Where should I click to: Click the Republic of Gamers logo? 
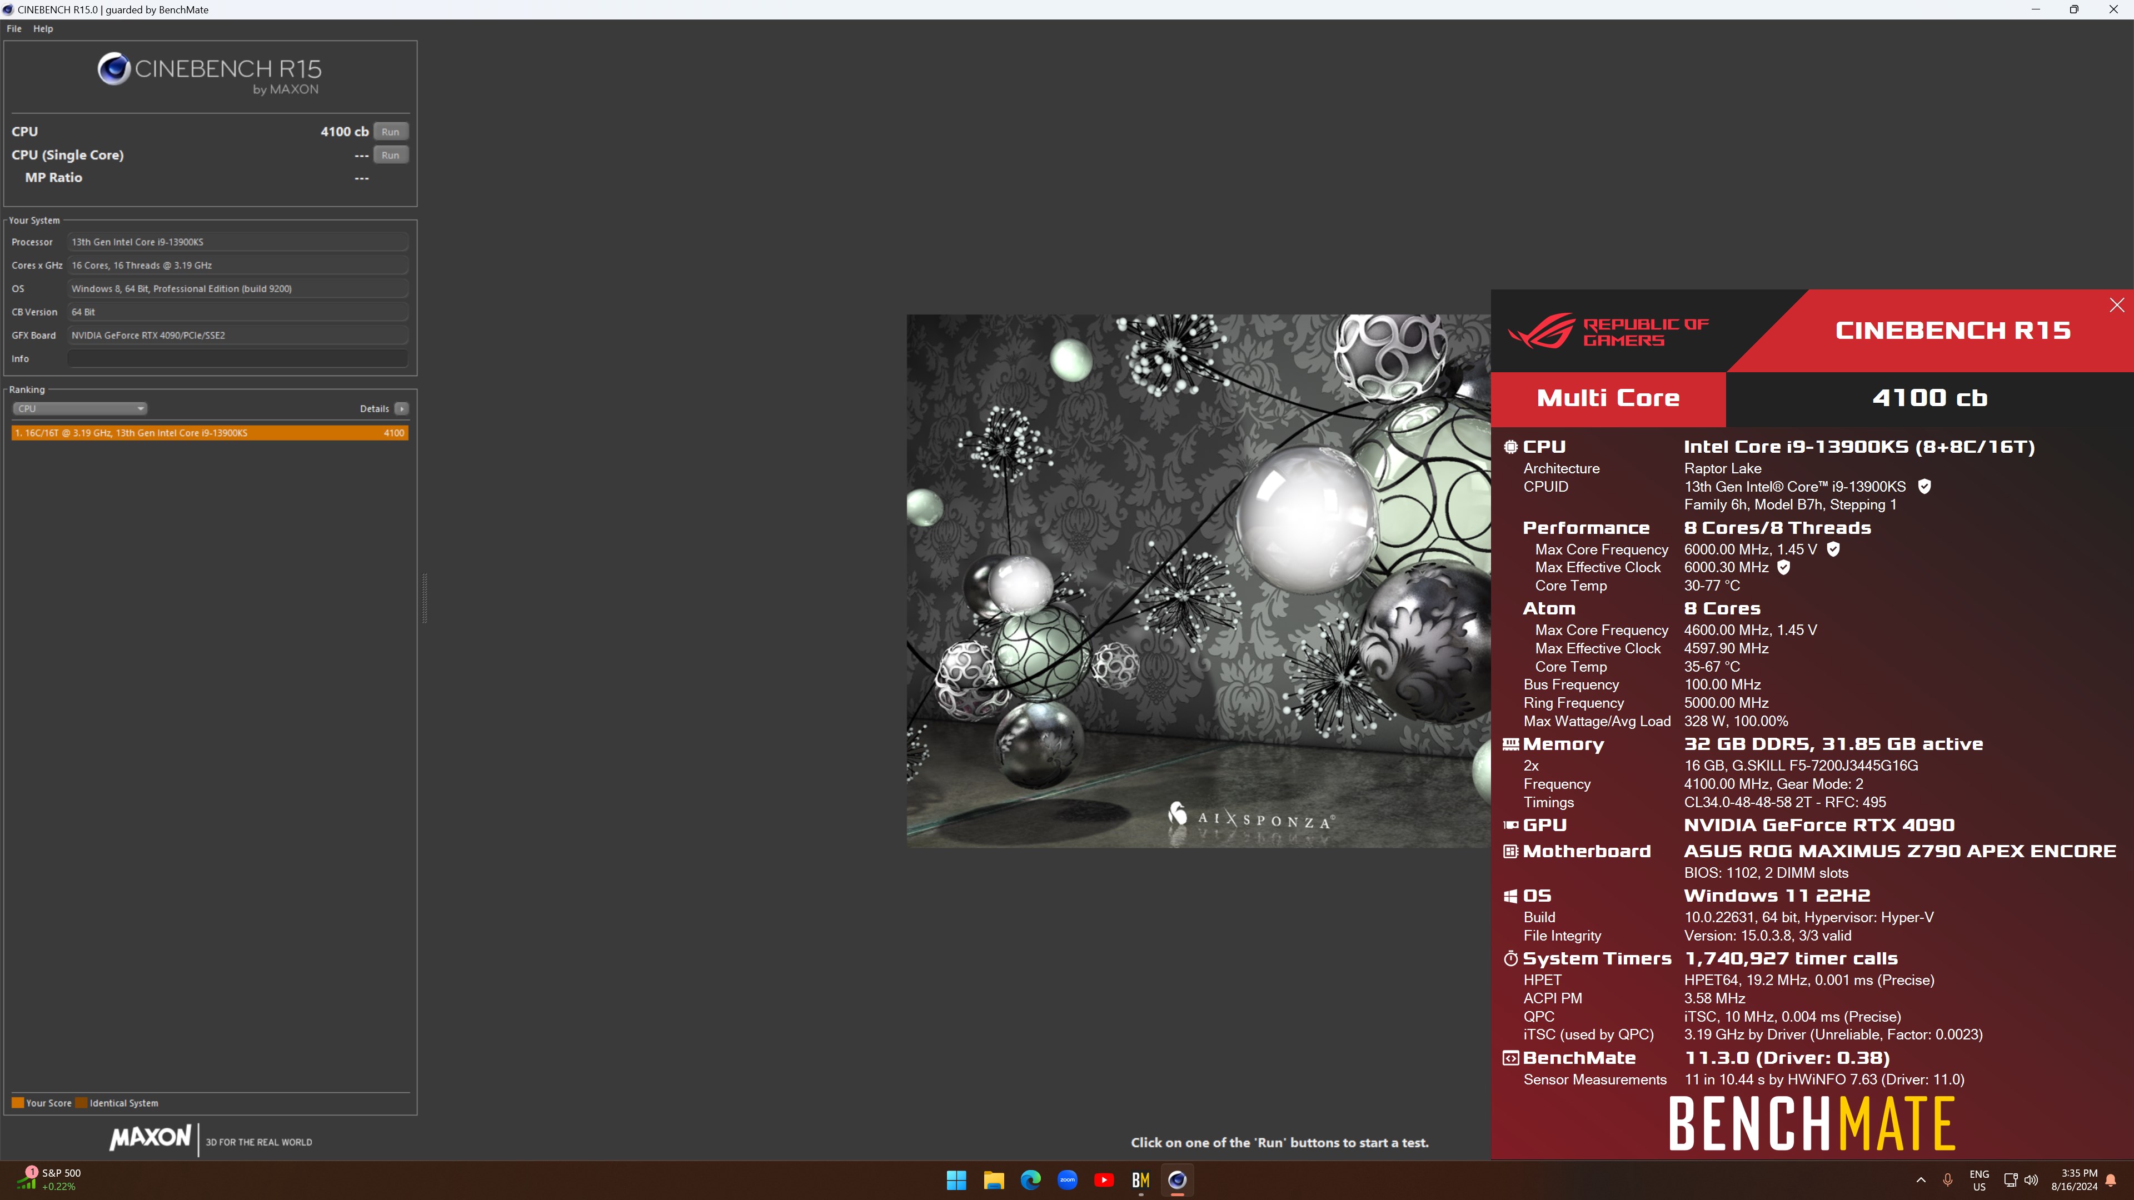1608,331
